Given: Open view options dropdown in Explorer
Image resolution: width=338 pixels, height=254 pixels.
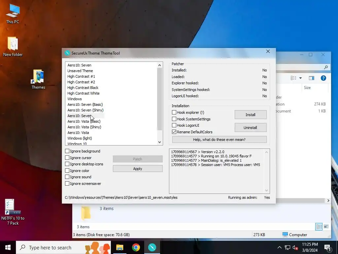Looking at the screenshot, I should coord(300,78).
